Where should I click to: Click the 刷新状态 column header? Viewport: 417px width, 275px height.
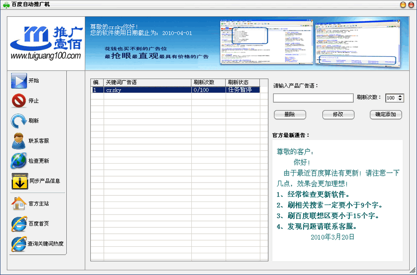[242, 82]
